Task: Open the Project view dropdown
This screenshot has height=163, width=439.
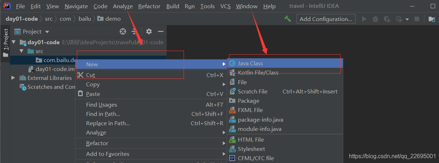Action: tap(32, 31)
